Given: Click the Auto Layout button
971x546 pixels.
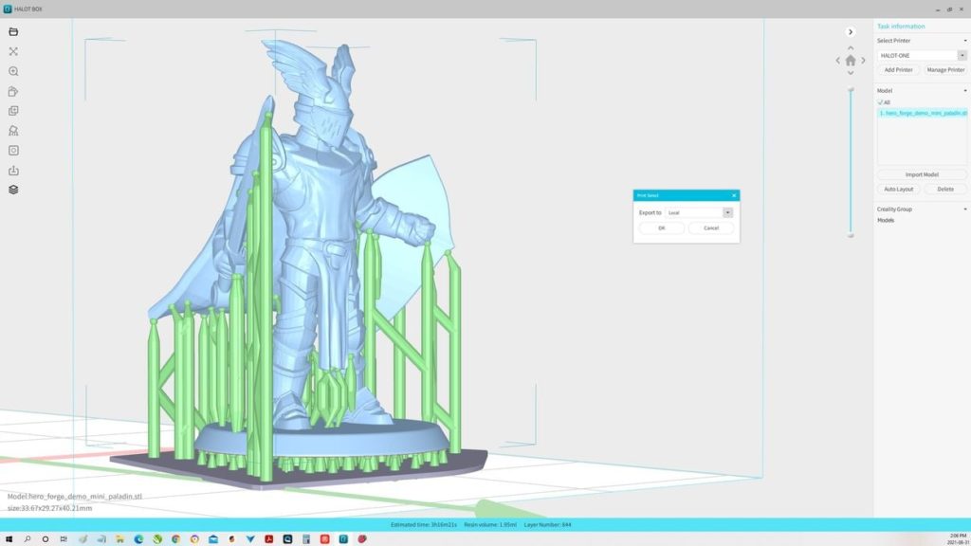Looking at the screenshot, I should [x=898, y=190].
